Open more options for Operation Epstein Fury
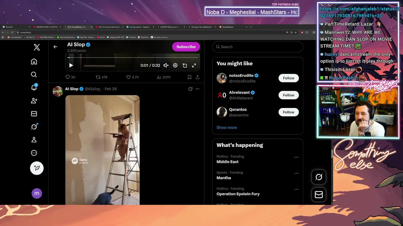 tap(296, 189)
